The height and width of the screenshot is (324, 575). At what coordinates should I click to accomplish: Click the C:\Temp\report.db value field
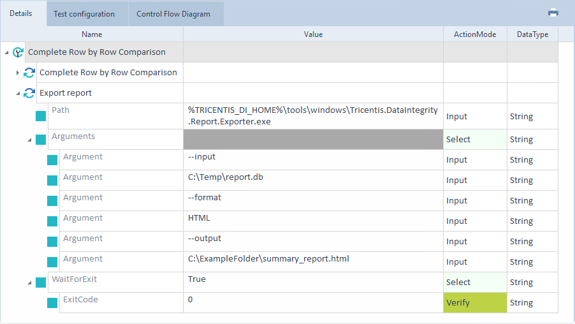312,177
